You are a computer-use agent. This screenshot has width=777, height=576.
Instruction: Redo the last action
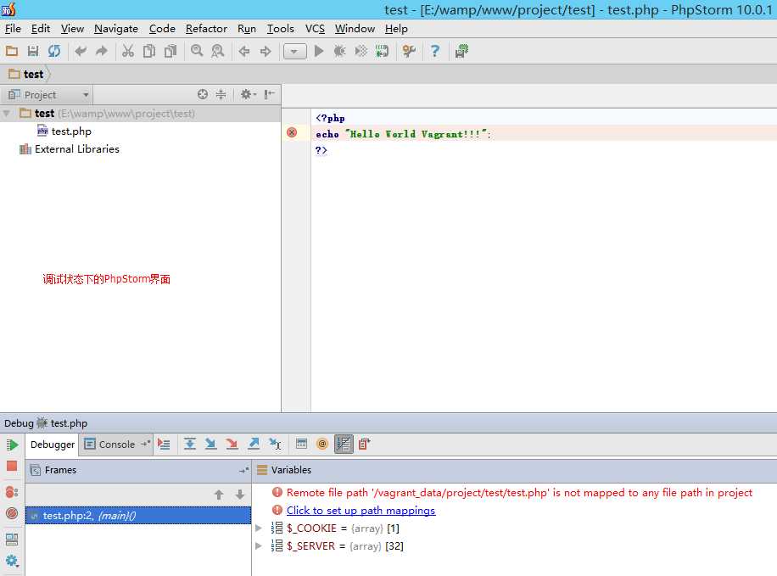pyautogui.click(x=102, y=51)
